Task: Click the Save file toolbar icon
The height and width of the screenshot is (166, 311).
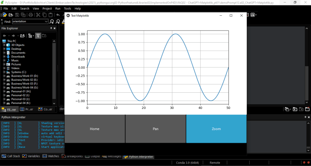Action: click(x=17, y=15)
